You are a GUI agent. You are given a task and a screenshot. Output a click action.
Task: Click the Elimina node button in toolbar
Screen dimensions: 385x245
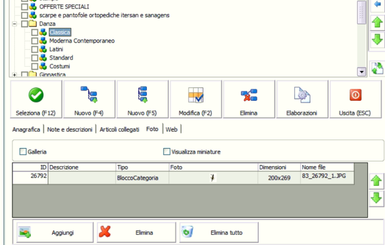[x=249, y=99]
